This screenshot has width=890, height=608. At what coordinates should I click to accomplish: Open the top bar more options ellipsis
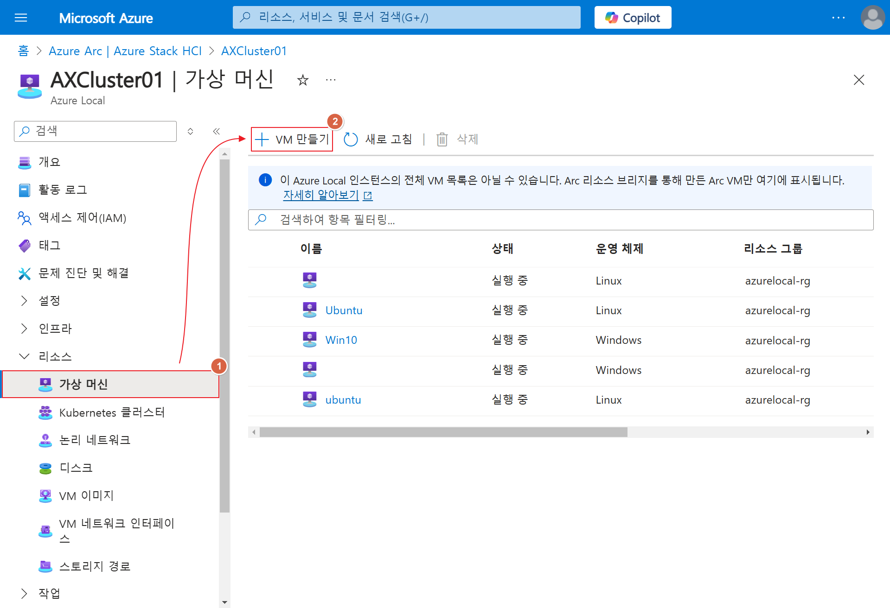pyautogui.click(x=838, y=18)
